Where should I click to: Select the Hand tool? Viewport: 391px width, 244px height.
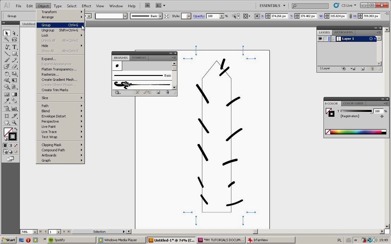7,122
